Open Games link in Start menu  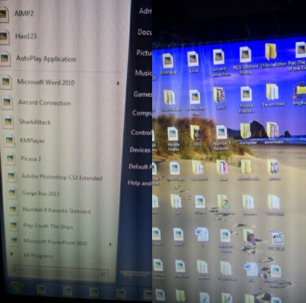(x=143, y=94)
